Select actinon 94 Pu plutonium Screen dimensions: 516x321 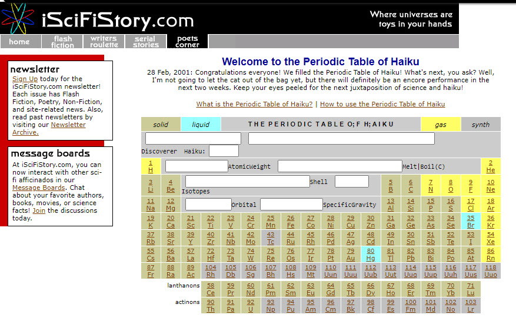(x=291, y=306)
